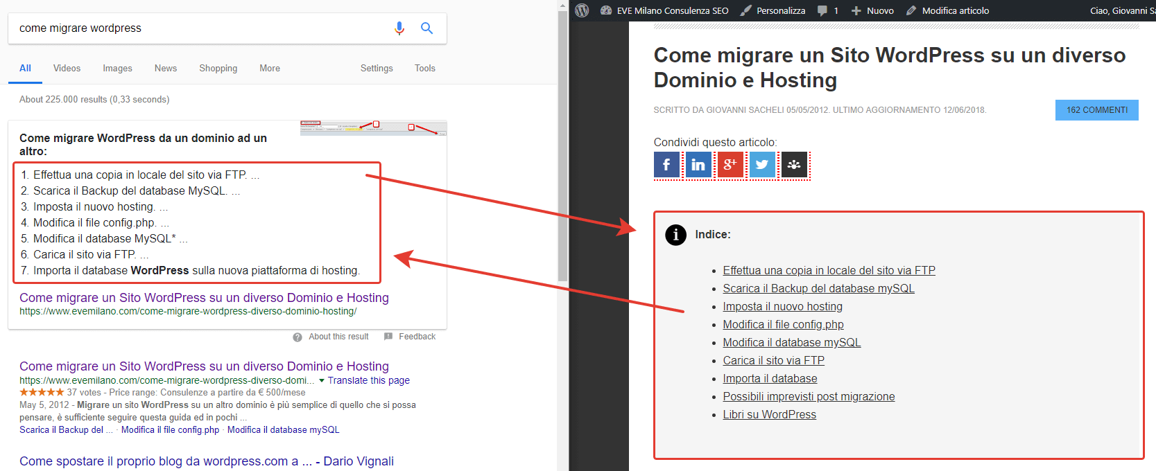Open the Shopping search tab
The image size is (1156, 471).
pos(218,69)
